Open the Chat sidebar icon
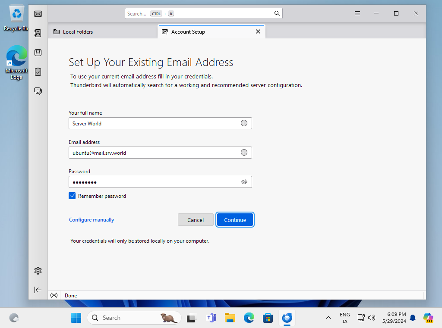The height and width of the screenshot is (328, 442). [38, 91]
